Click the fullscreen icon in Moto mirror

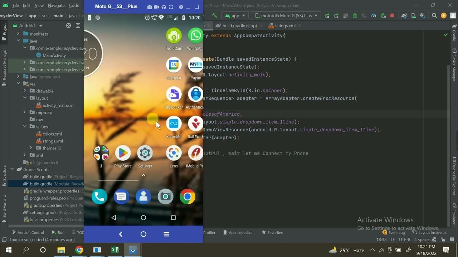(x=171, y=7)
